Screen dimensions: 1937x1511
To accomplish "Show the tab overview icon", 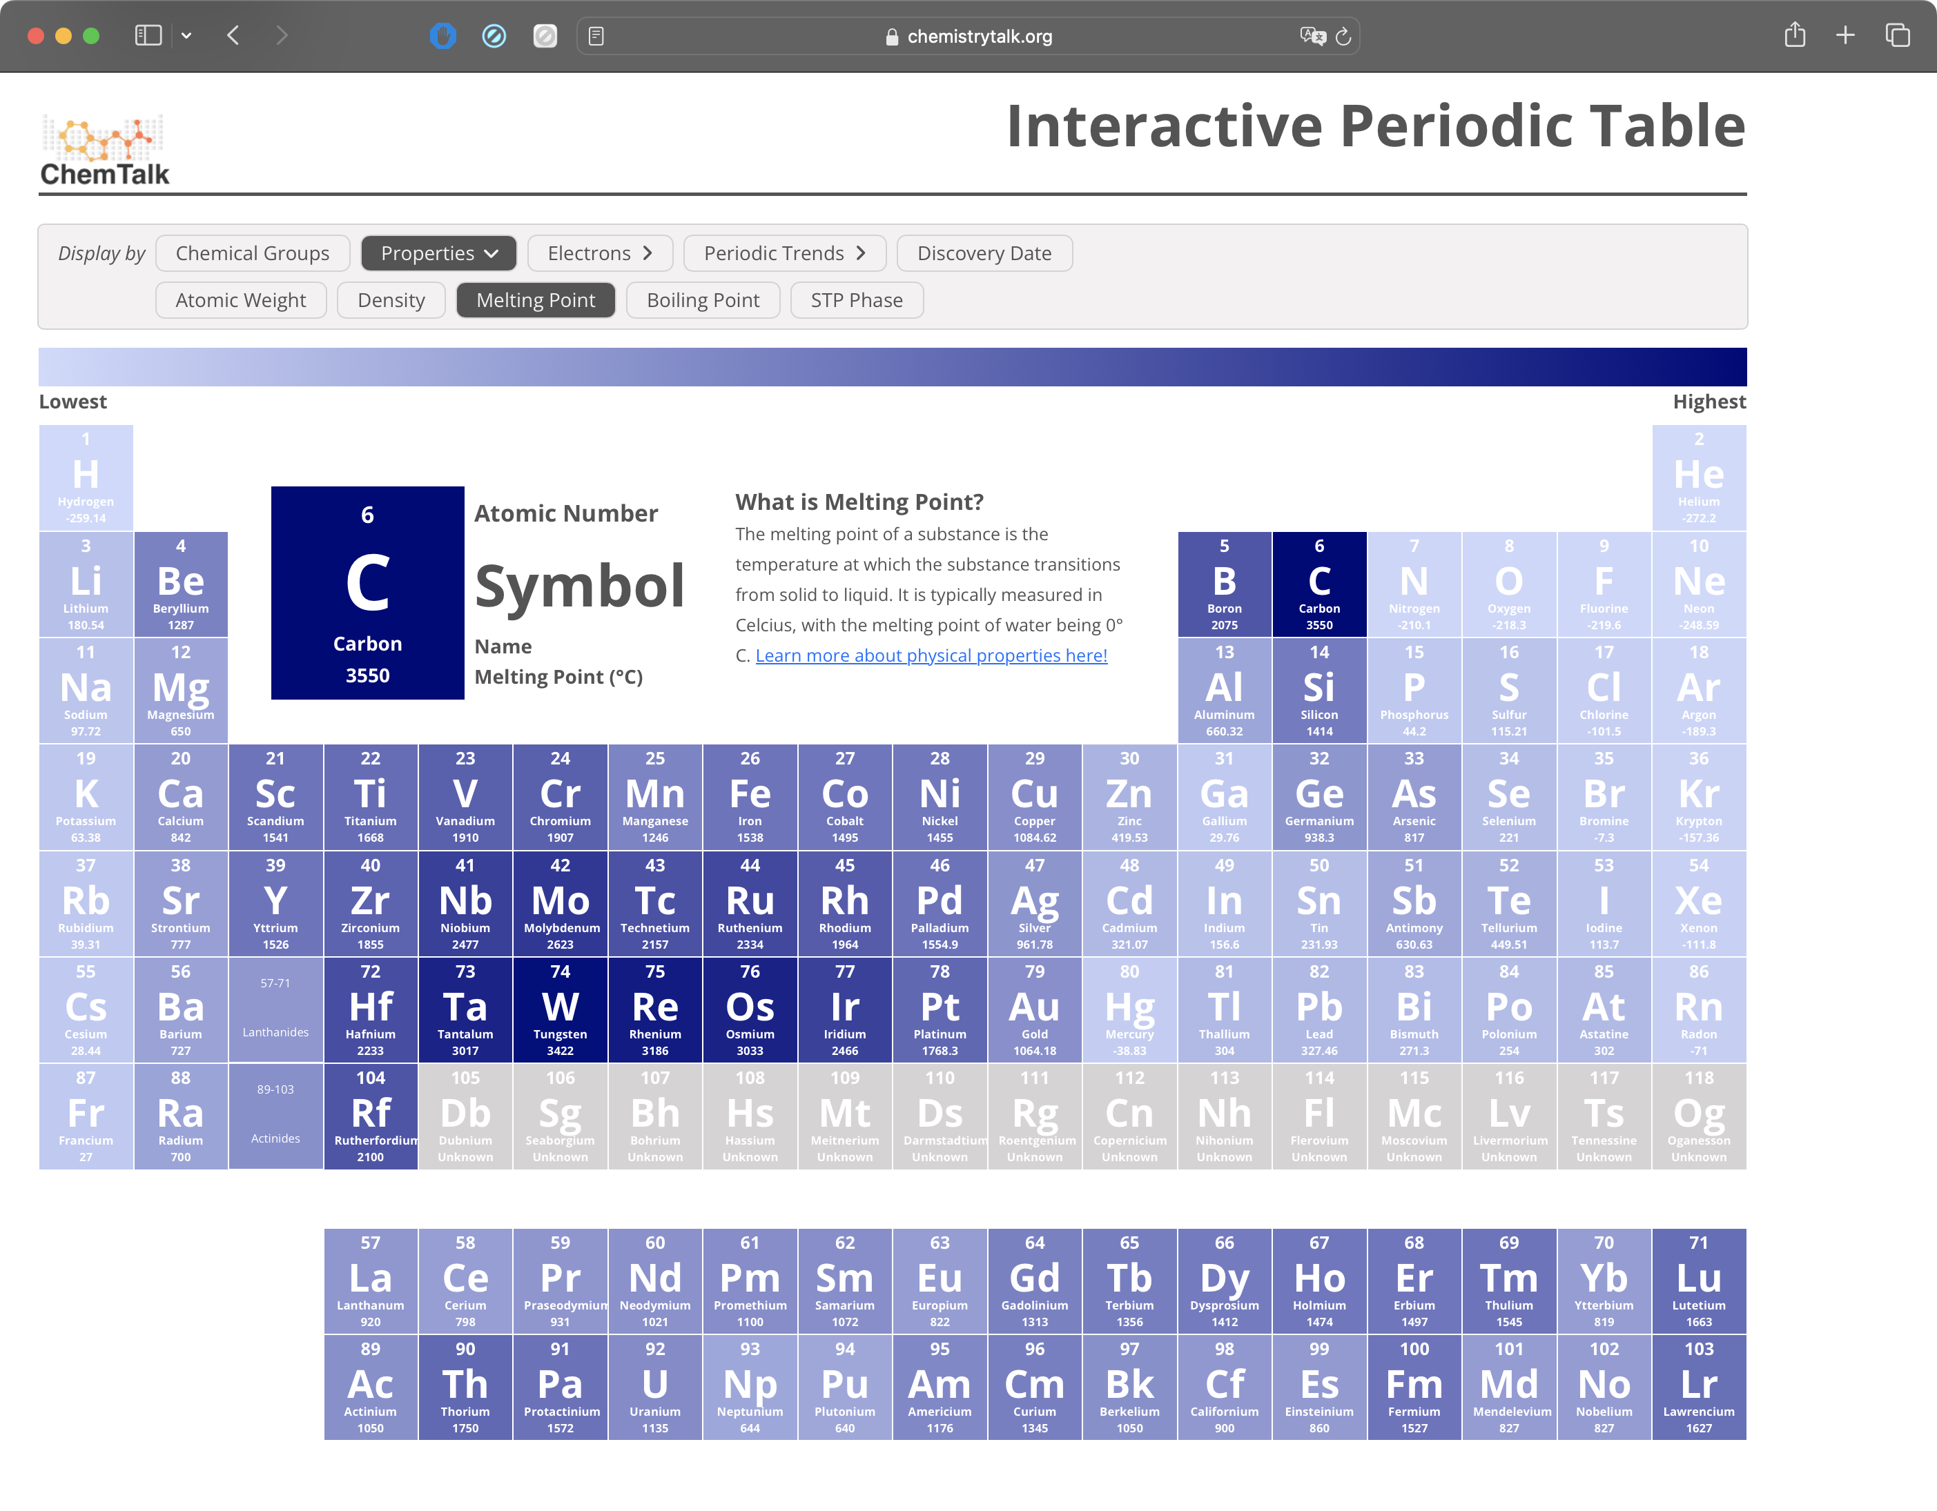I will 1897,35.
